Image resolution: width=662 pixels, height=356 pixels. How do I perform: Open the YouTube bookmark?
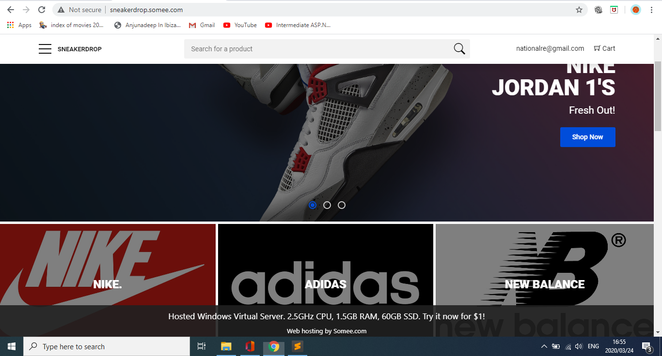tap(240, 25)
